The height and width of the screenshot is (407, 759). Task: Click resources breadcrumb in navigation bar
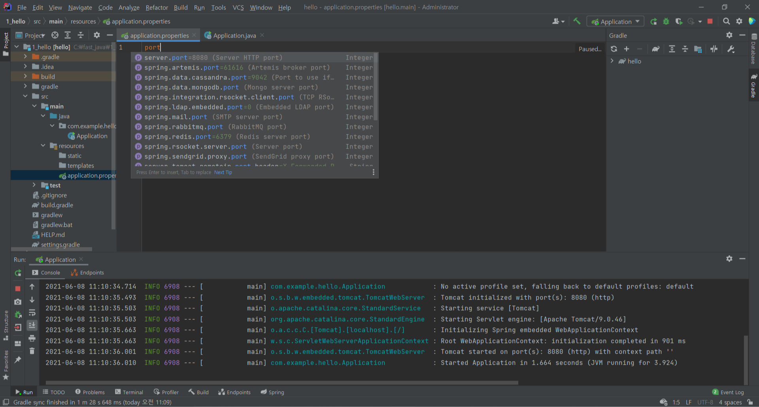pos(83,21)
